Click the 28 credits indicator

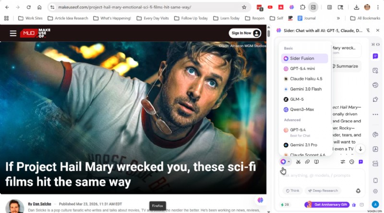[285, 205]
